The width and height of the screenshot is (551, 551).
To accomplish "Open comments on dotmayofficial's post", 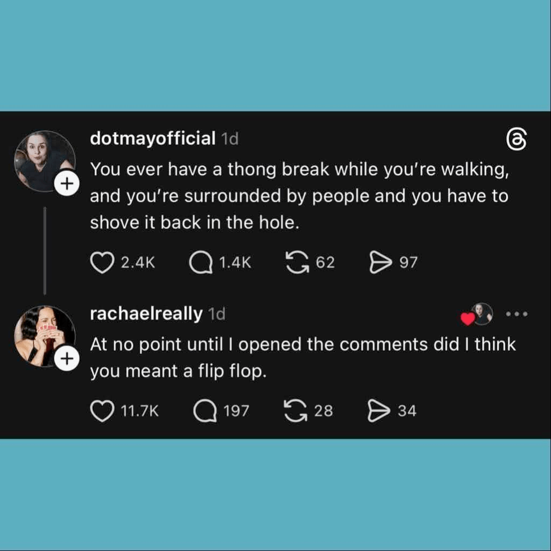I will point(201,263).
